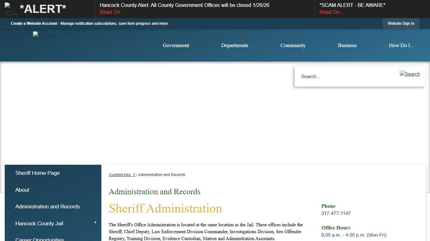Click the phone number 317-477-1147
The height and width of the screenshot is (241, 430).
click(336, 213)
